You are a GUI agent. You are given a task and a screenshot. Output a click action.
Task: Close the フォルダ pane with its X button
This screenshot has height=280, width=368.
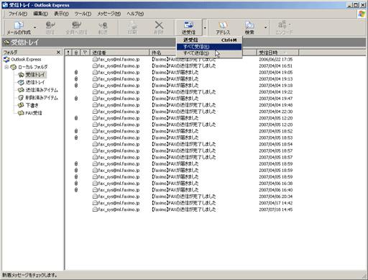coord(58,53)
